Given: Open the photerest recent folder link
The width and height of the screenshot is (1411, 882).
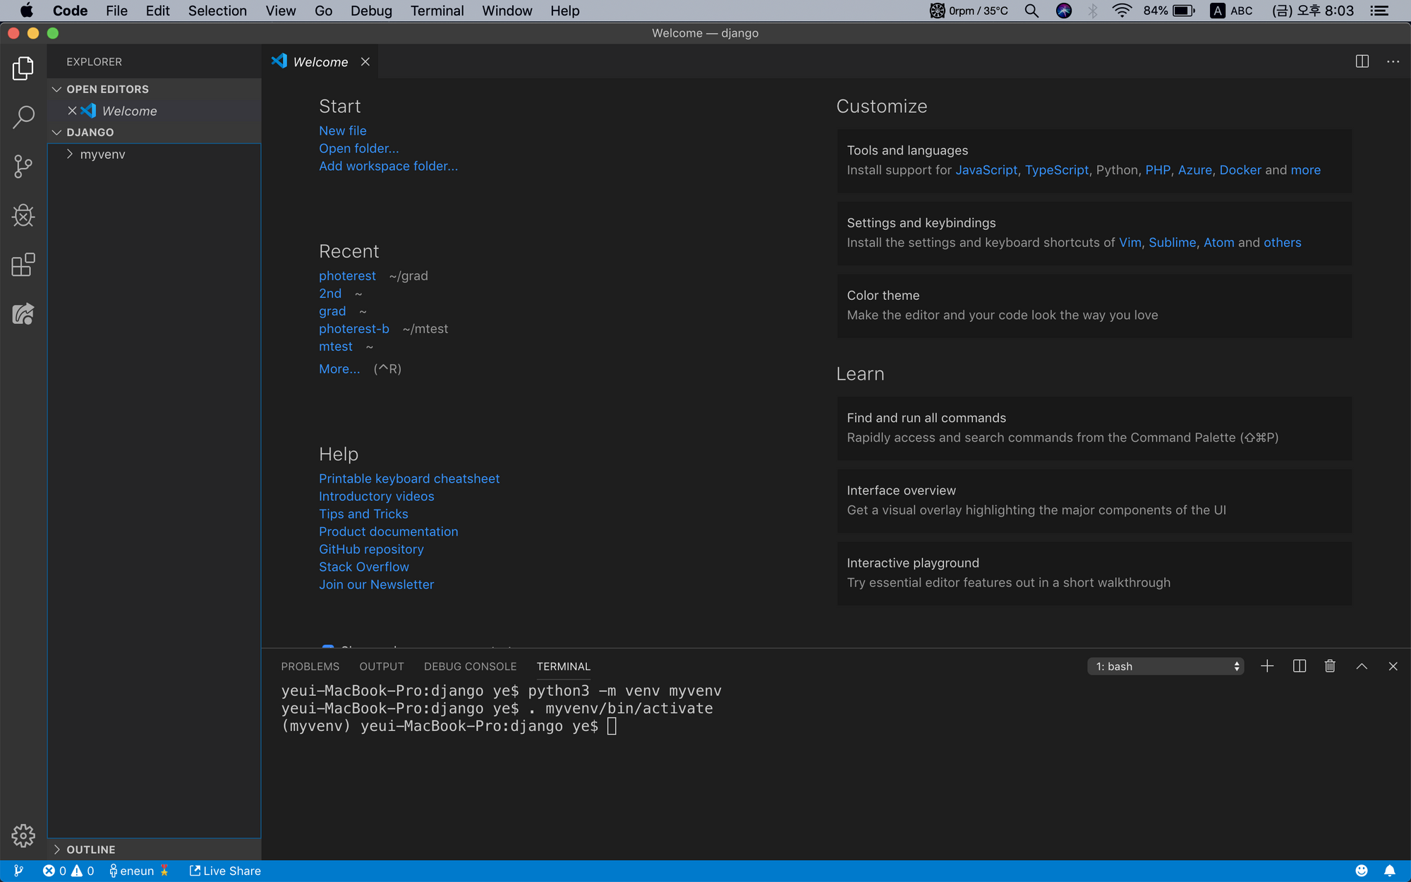Looking at the screenshot, I should tap(347, 276).
